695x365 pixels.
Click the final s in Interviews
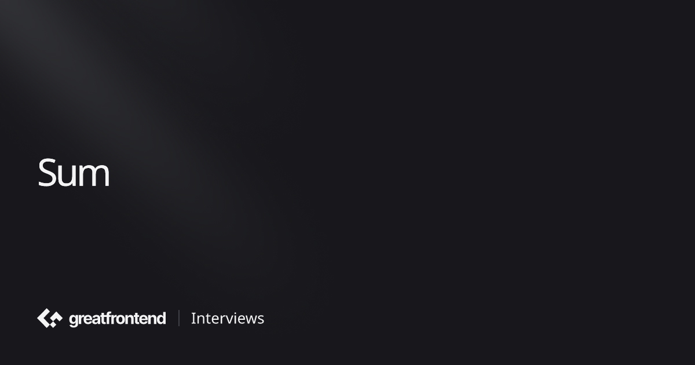261,320
